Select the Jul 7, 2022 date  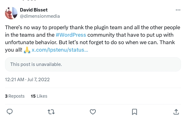pyautogui.click(x=39, y=80)
